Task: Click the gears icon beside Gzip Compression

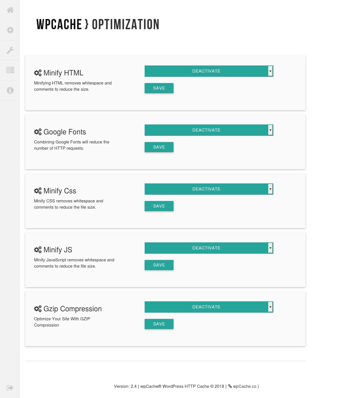Action: pos(38,309)
